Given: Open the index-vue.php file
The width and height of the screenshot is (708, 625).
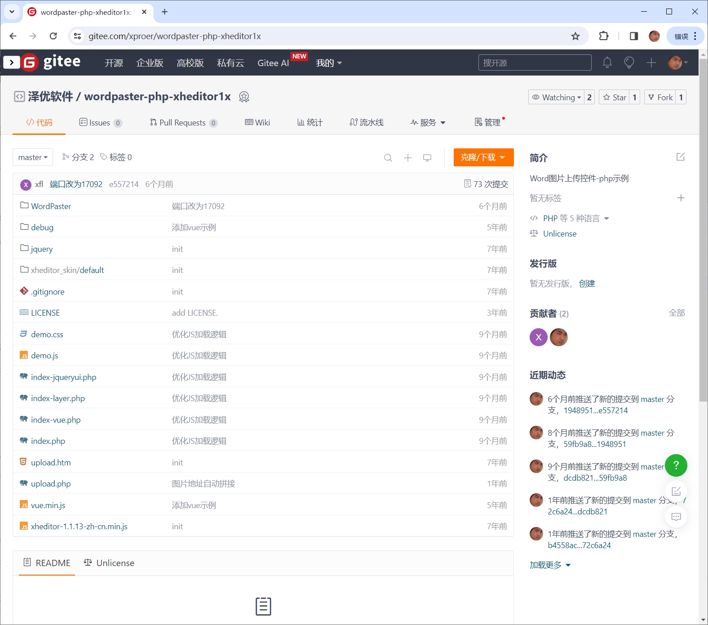Looking at the screenshot, I should pos(56,420).
